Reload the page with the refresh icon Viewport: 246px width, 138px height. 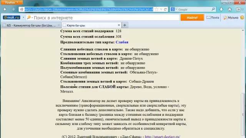(x=165, y=9)
